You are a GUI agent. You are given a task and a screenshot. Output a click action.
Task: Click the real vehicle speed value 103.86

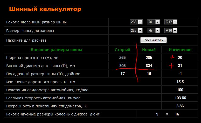[180, 98]
